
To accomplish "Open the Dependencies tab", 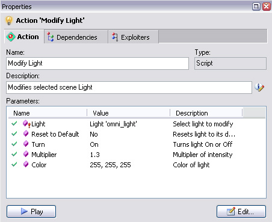I will click(76, 37).
